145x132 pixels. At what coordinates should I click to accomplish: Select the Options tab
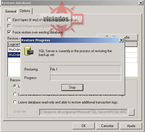25,11
